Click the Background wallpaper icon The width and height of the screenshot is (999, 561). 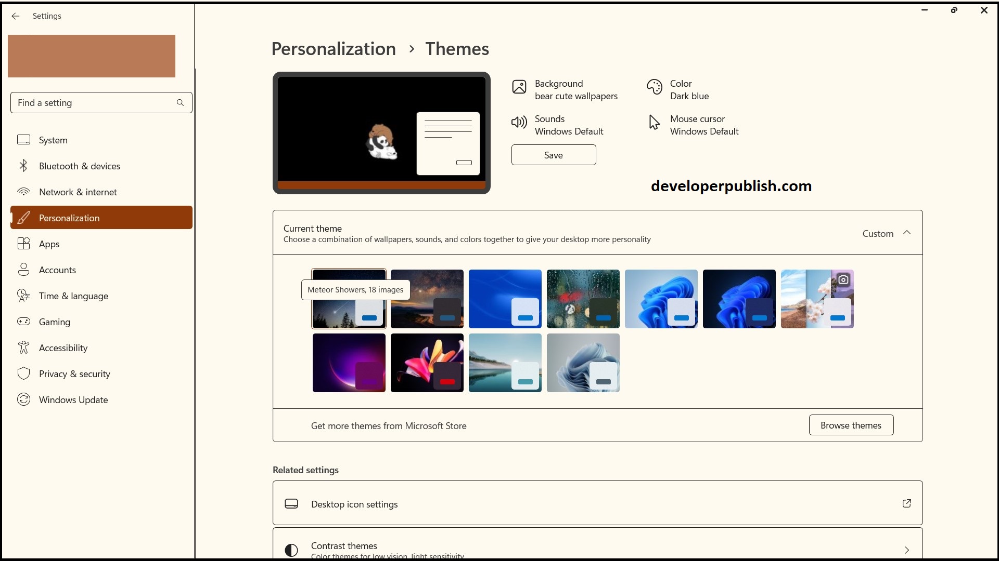tap(519, 87)
